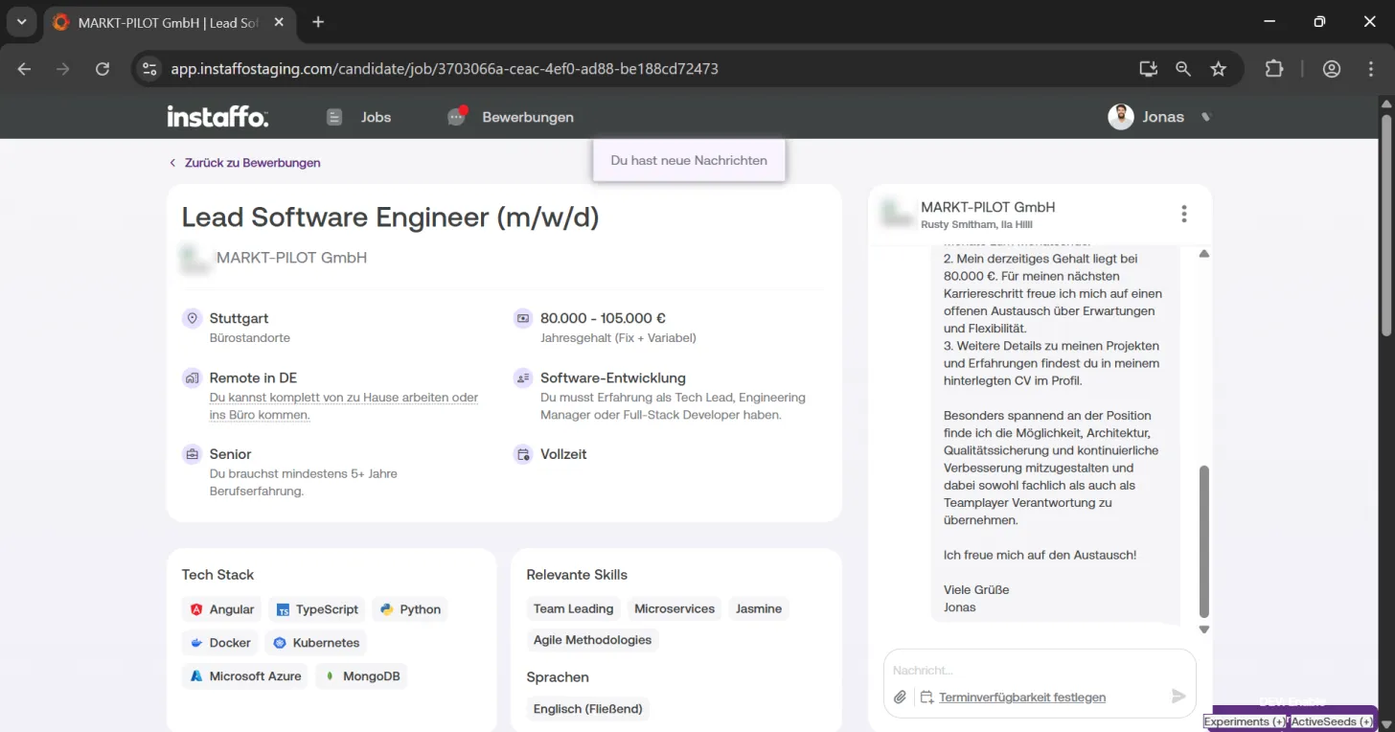Click the chat scrollbar up arrow
This screenshot has width=1395, height=732.
coord(1204,253)
